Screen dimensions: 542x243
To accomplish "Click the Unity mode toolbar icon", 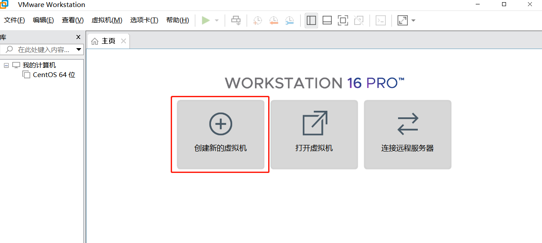I will 359,20.
